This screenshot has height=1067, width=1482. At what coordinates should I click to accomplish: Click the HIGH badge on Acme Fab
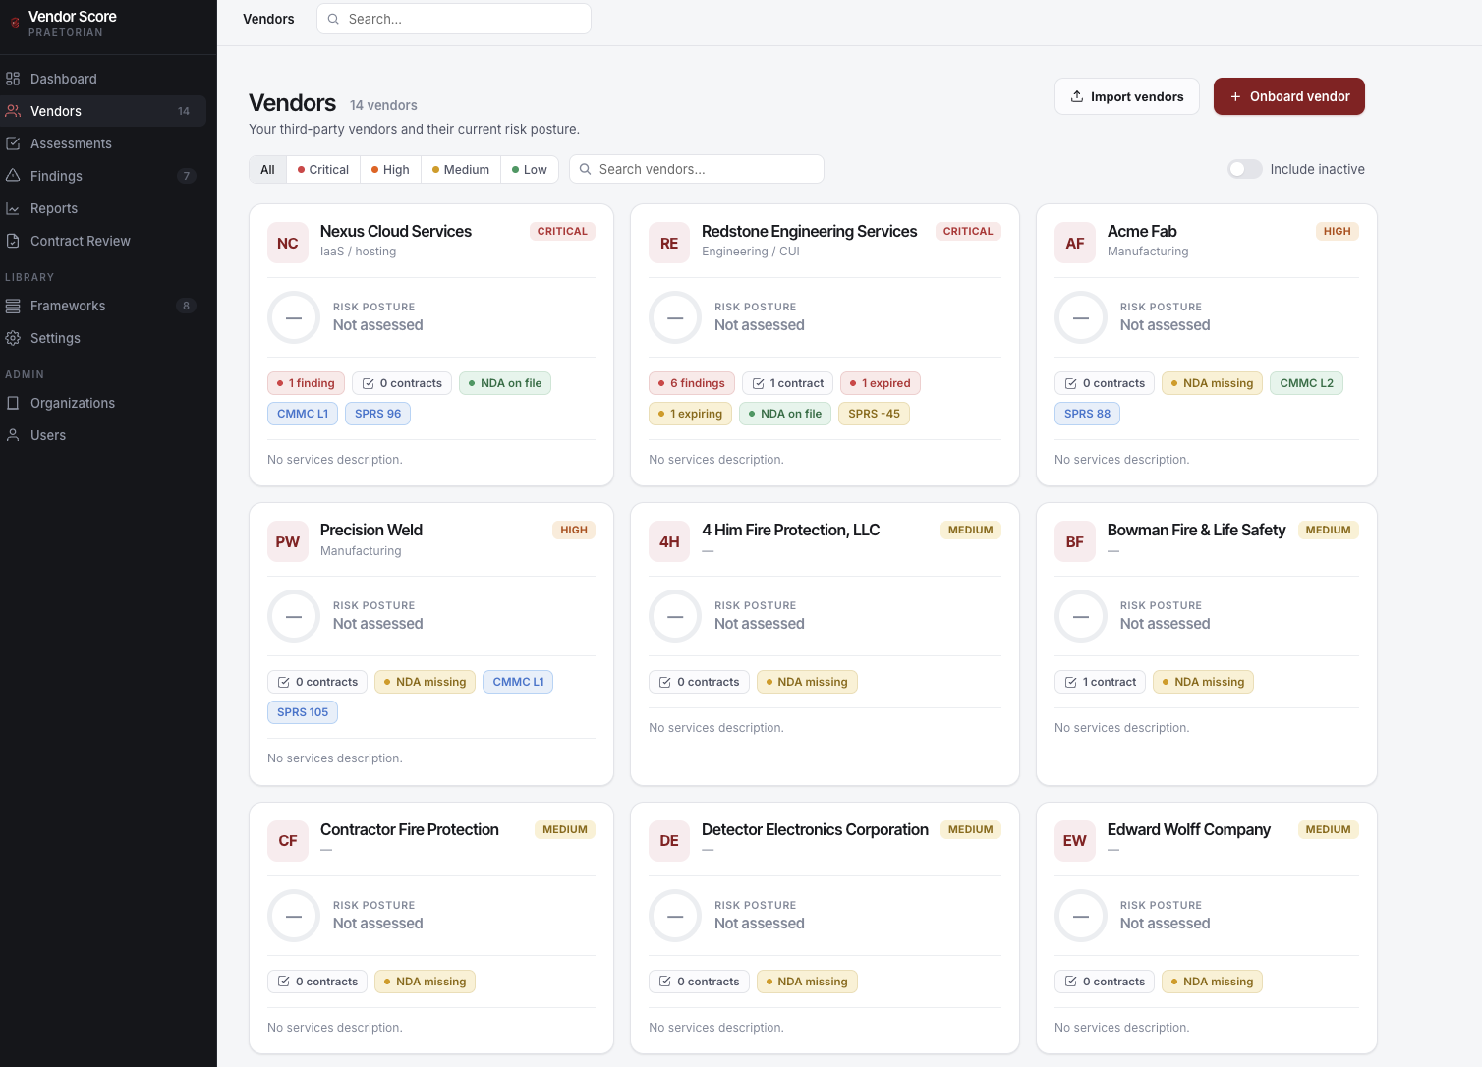pyautogui.click(x=1338, y=231)
